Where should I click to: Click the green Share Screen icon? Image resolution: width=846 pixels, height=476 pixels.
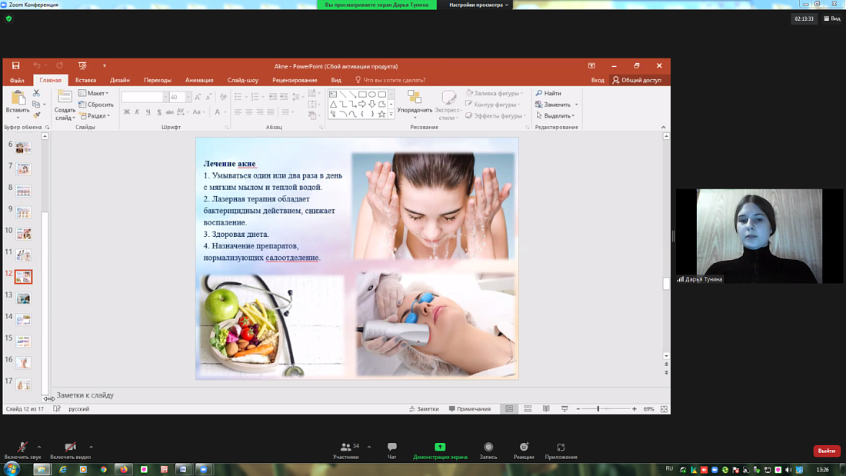coord(440,448)
